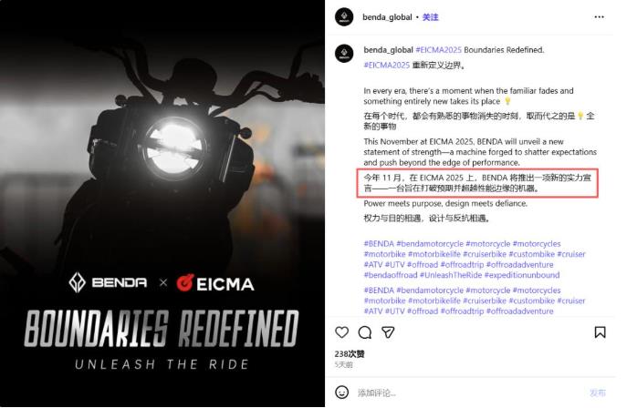Open the #expeditionunbound hashtag link

pyautogui.click(x=522, y=275)
